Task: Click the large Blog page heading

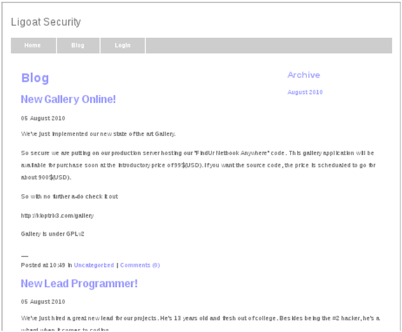Action: click(x=35, y=78)
